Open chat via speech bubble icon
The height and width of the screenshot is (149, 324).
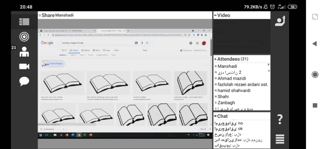pos(24,81)
